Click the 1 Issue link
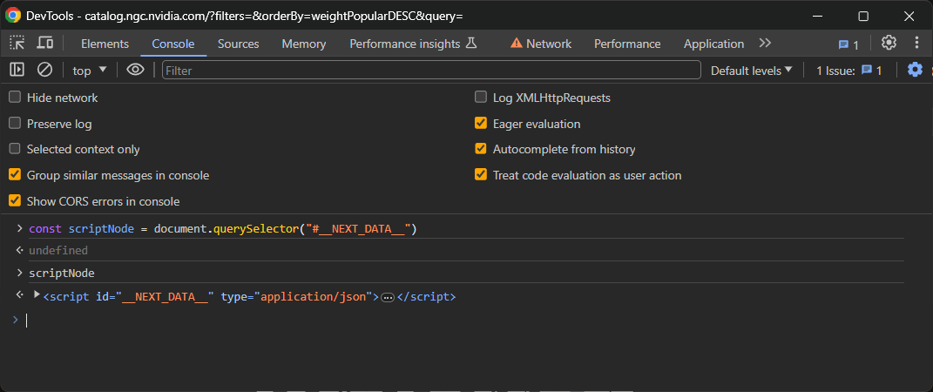Screen dimensions: 933x392 click(x=849, y=71)
